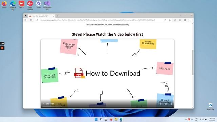Viewport: 217px width, 122px height.
Task: Open the red app in the taskbar
Action: [111, 119]
